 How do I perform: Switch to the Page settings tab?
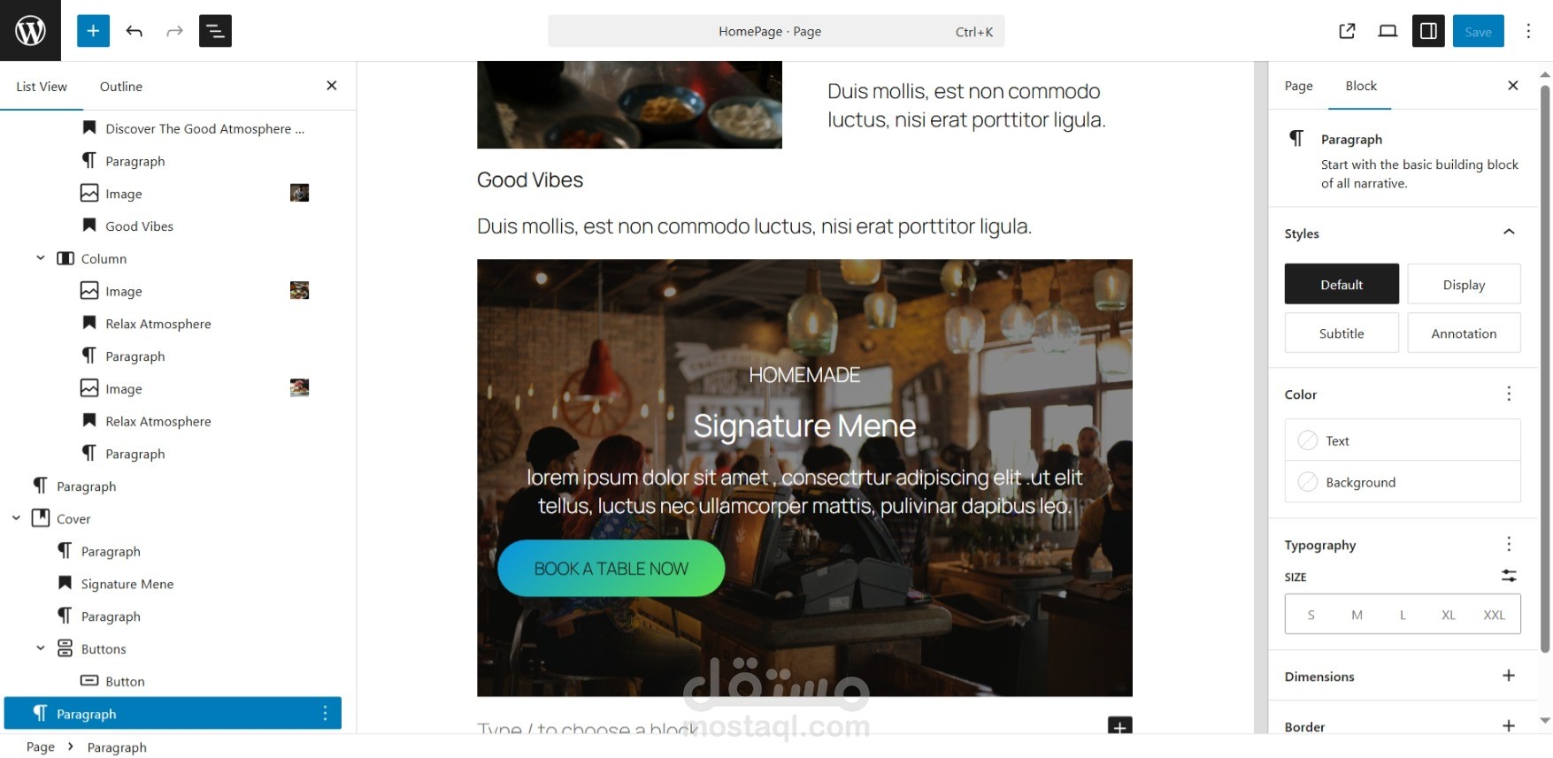point(1298,86)
